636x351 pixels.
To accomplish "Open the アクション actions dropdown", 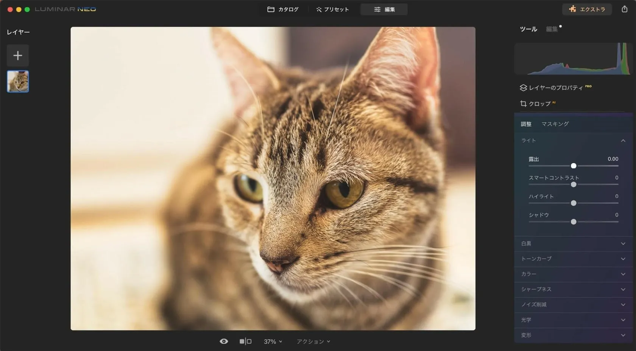I will [313, 342].
